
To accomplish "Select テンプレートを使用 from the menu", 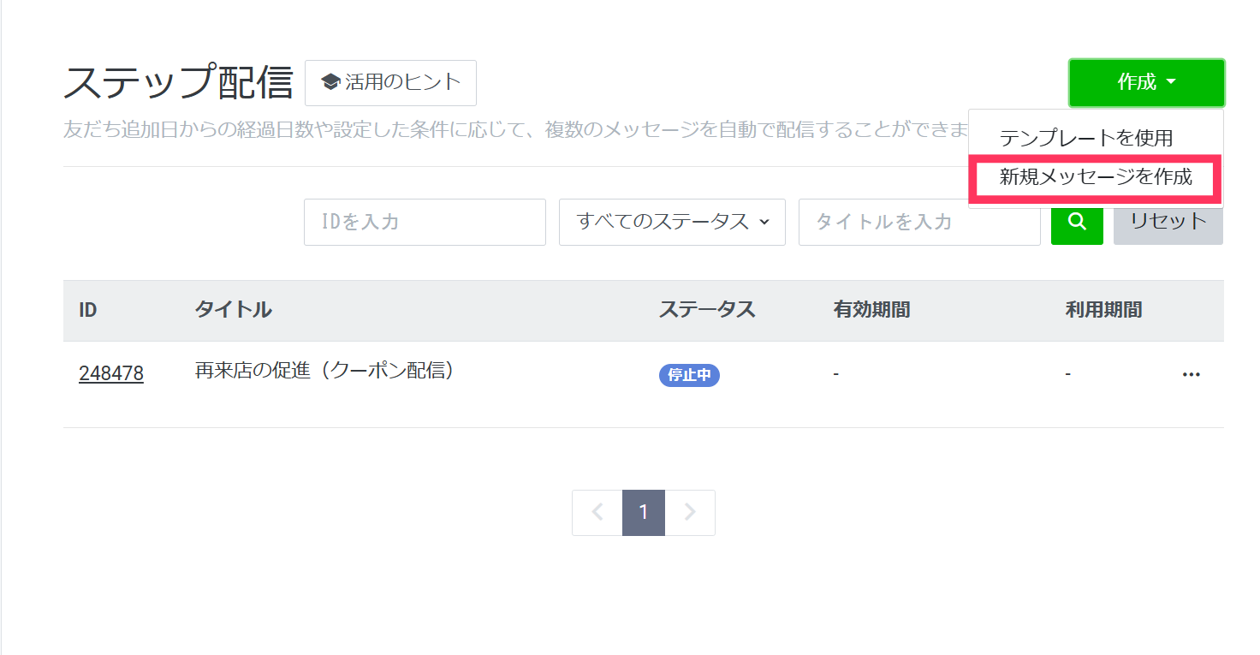I will (x=1085, y=137).
